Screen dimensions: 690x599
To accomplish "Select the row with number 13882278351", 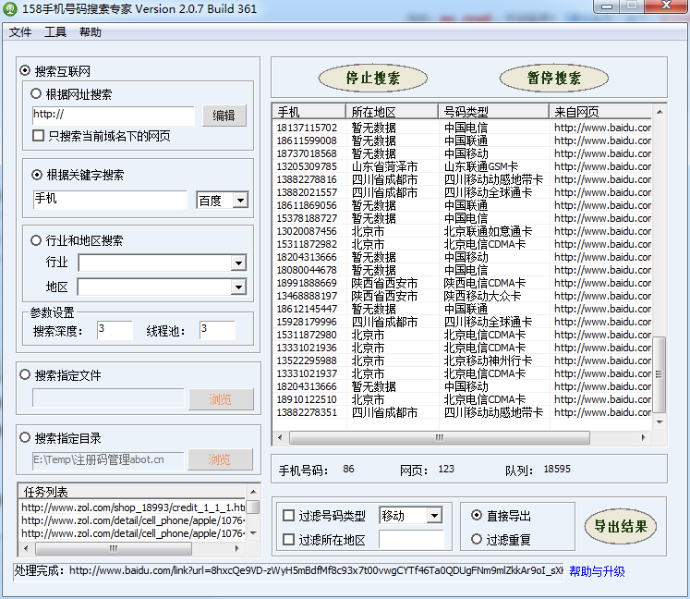I will [462, 412].
